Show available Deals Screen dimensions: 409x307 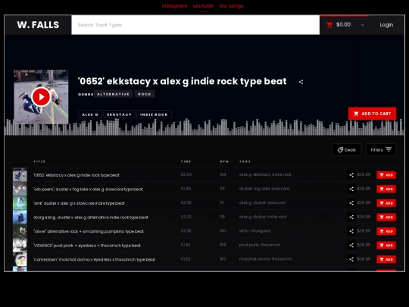click(x=347, y=149)
